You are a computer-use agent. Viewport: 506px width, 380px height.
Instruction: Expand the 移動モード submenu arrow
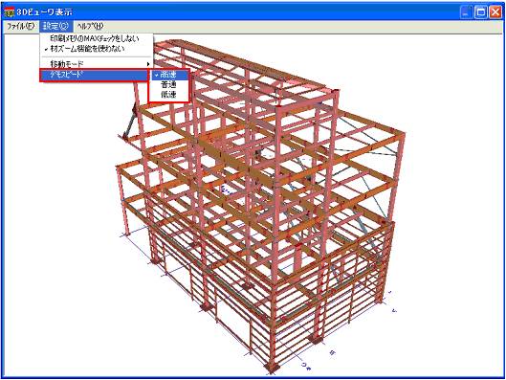pyautogui.click(x=148, y=64)
